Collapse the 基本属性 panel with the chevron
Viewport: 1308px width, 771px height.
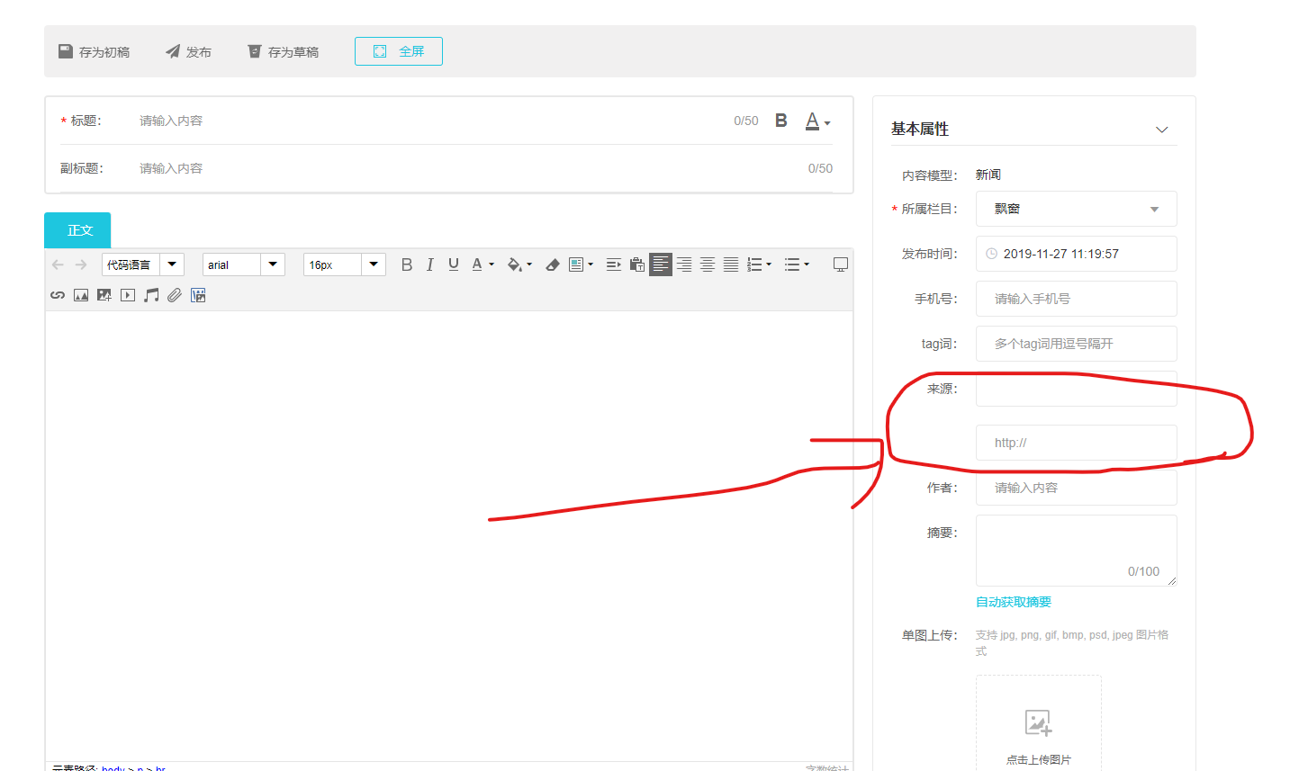pos(1162,130)
